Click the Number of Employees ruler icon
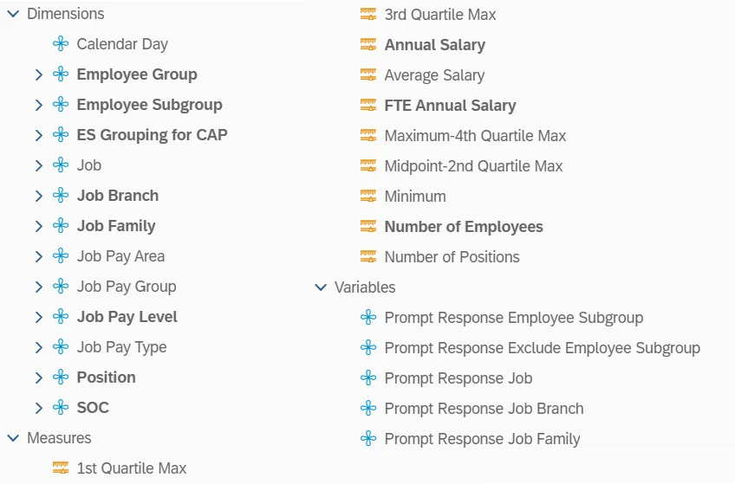This screenshot has height=484, width=735. [368, 227]
